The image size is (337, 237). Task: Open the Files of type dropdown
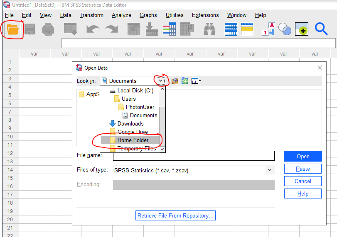(x=270, y=170)
